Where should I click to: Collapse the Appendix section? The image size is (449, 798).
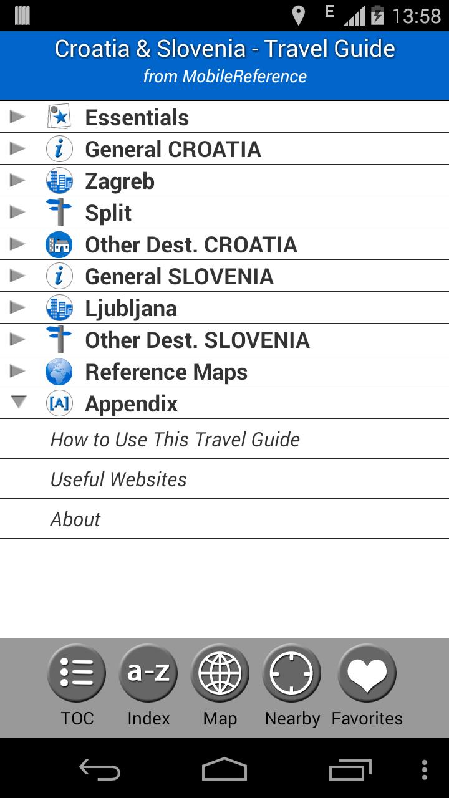pyautogui.click(x=18, y=403)
